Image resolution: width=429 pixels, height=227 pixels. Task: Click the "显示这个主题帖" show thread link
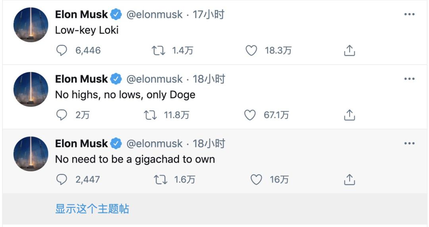pos(92,209)
